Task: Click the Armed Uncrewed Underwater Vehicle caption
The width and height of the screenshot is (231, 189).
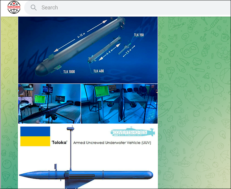Action: click(112, 143)
